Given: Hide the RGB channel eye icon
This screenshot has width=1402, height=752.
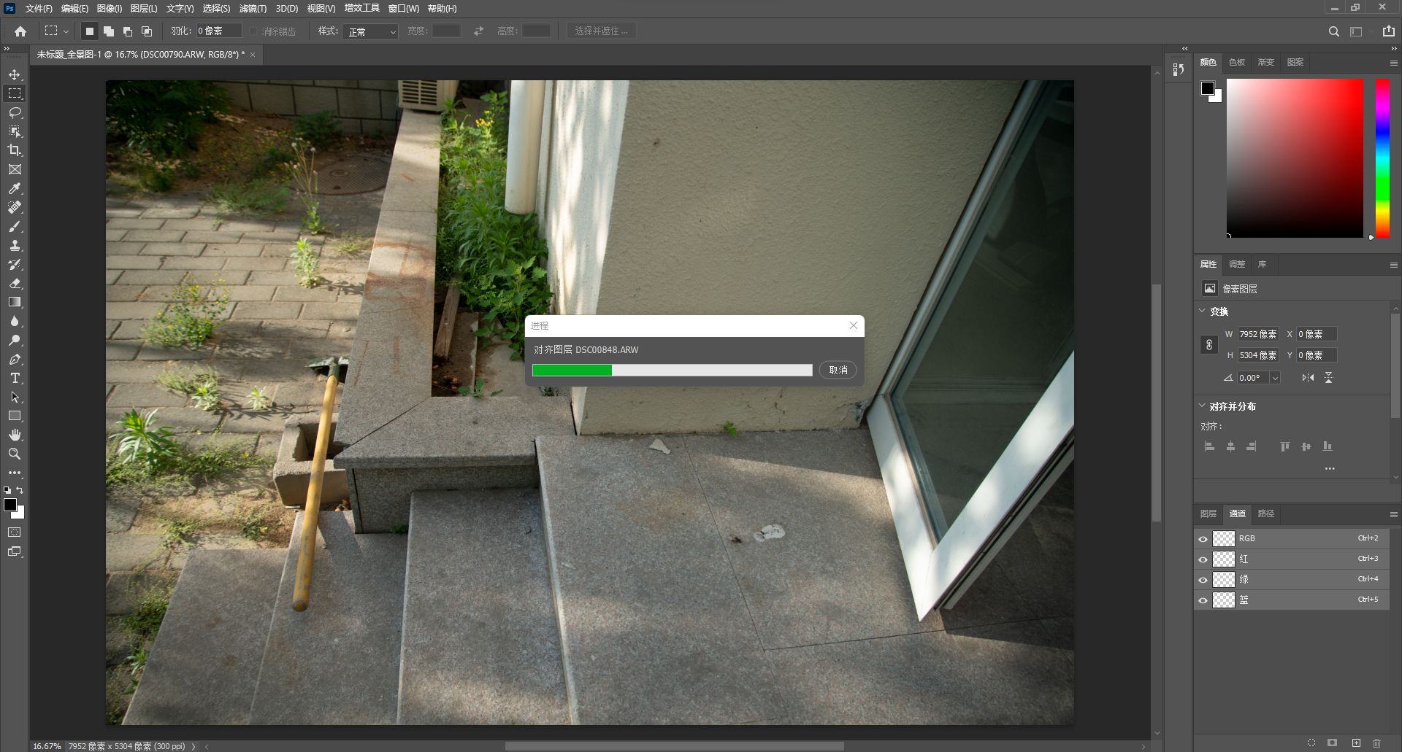Looking at the screenshot, I should (1203, 539).
